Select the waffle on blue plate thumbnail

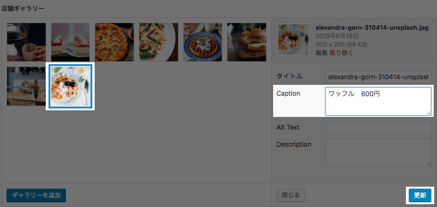coord(202,42)
